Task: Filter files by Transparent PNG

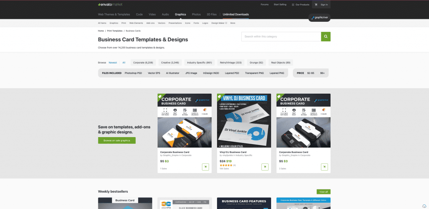Action: (x=254, y=73)
